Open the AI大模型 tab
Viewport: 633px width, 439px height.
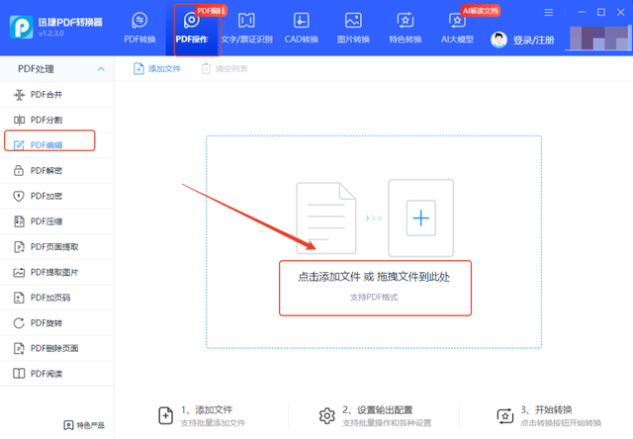point(457,28)
